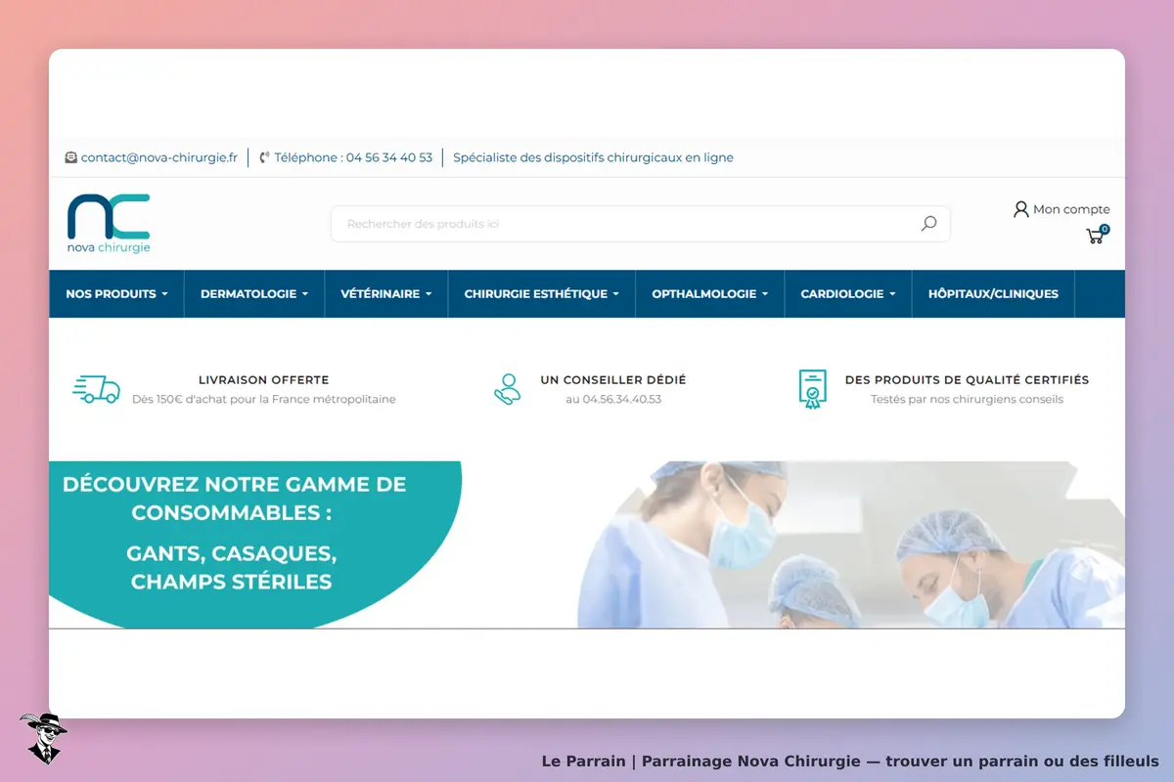Open the shopping cart icon
This screenshot has height=782, width=1174.
point(1095,236)
